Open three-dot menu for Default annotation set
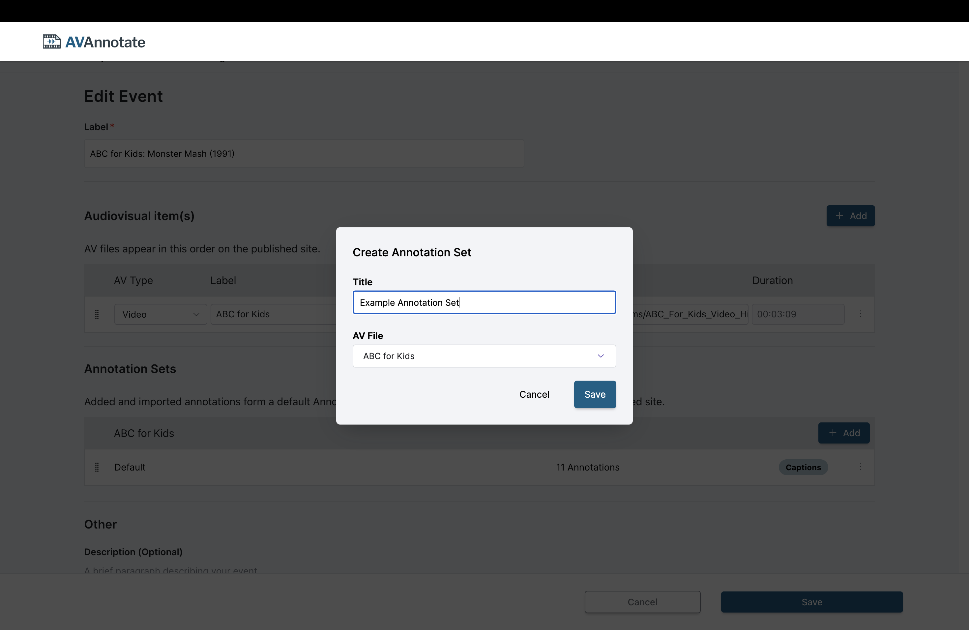The height and width of the screenshot is (630, 969). [860, 467]
